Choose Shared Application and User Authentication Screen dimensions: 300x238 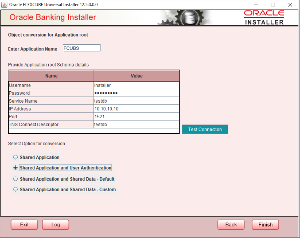(15, 168)
